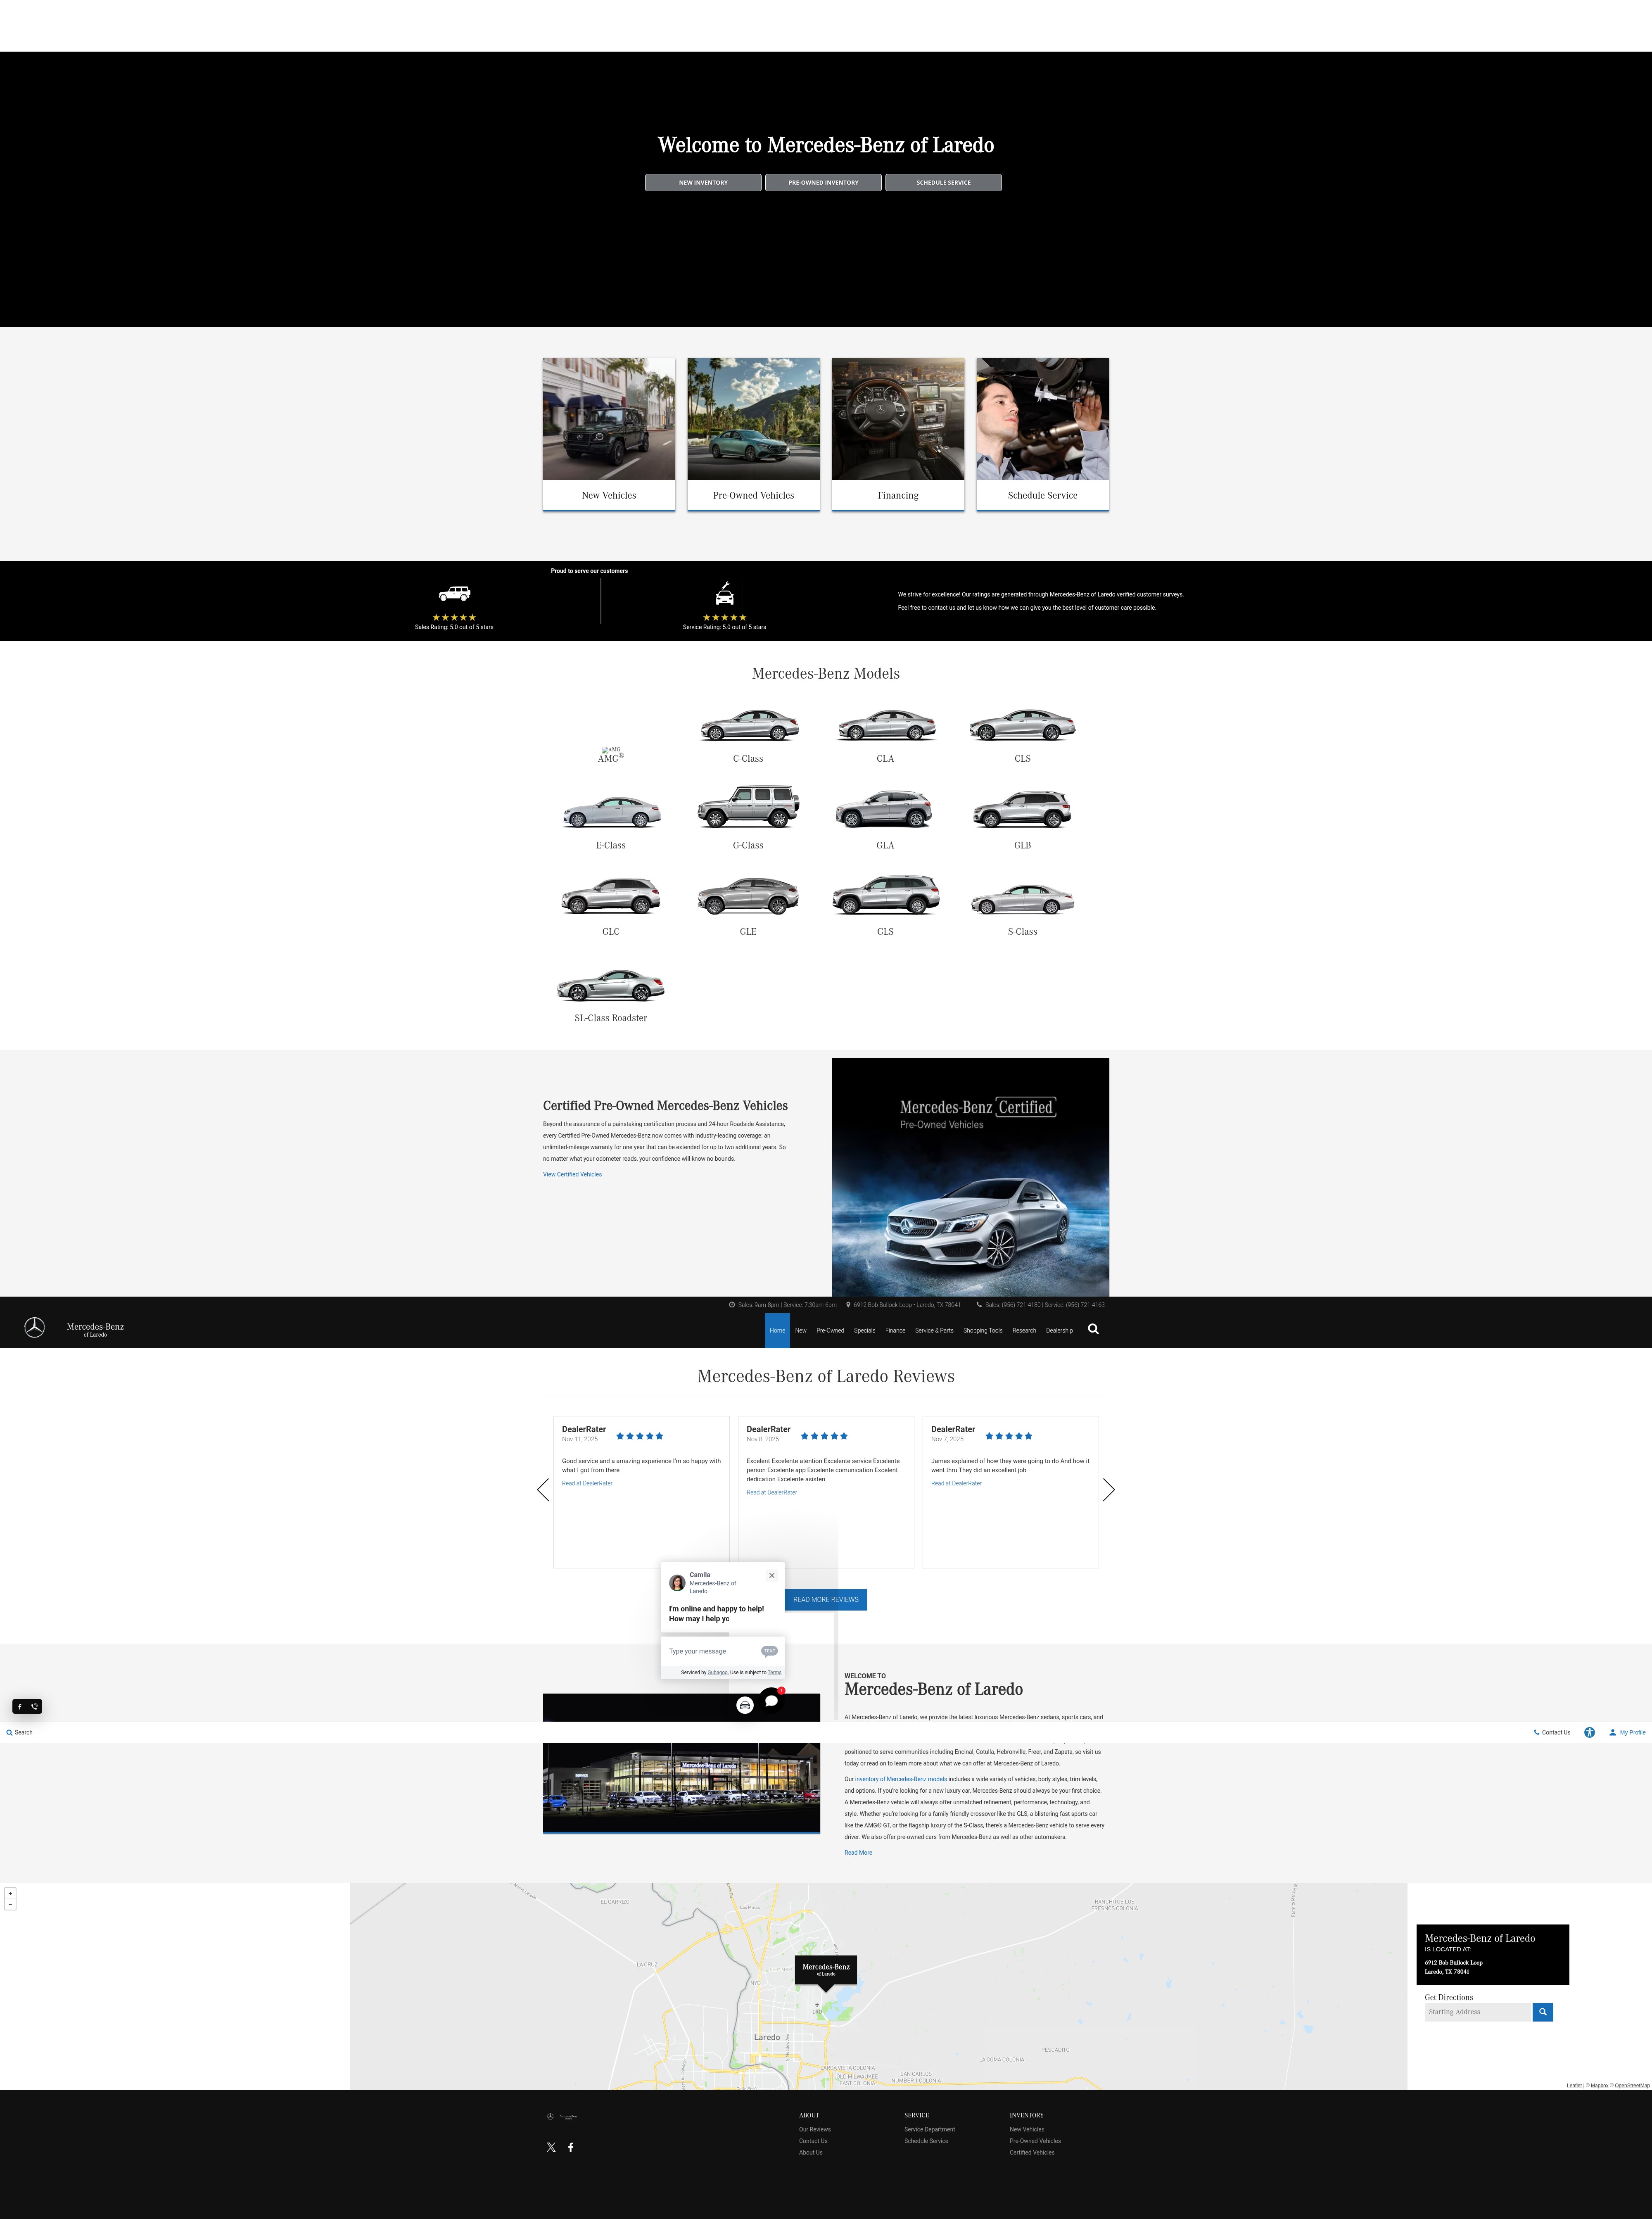Show next reviews with right arrow
The width and height of the screenshot is (1652, 2219).
coord(1108,1490)
